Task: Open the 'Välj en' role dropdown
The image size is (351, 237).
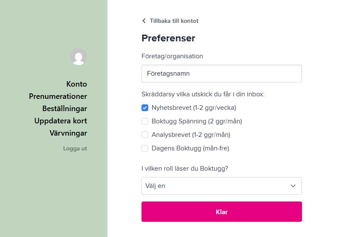Action: [x=221, y=186]
